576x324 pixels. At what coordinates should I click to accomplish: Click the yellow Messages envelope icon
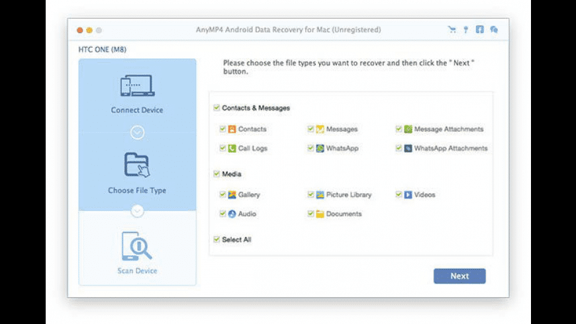click(320, 129)
